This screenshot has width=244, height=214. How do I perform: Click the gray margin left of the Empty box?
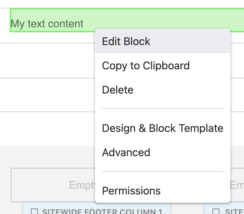[x=5, y=185]
